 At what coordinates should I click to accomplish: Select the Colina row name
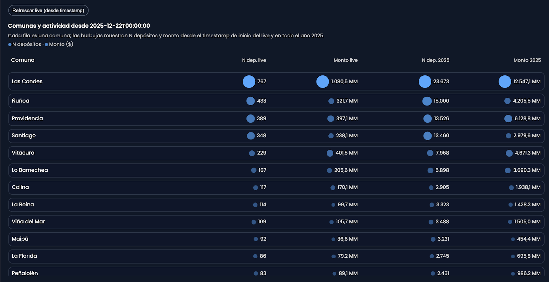20,187
